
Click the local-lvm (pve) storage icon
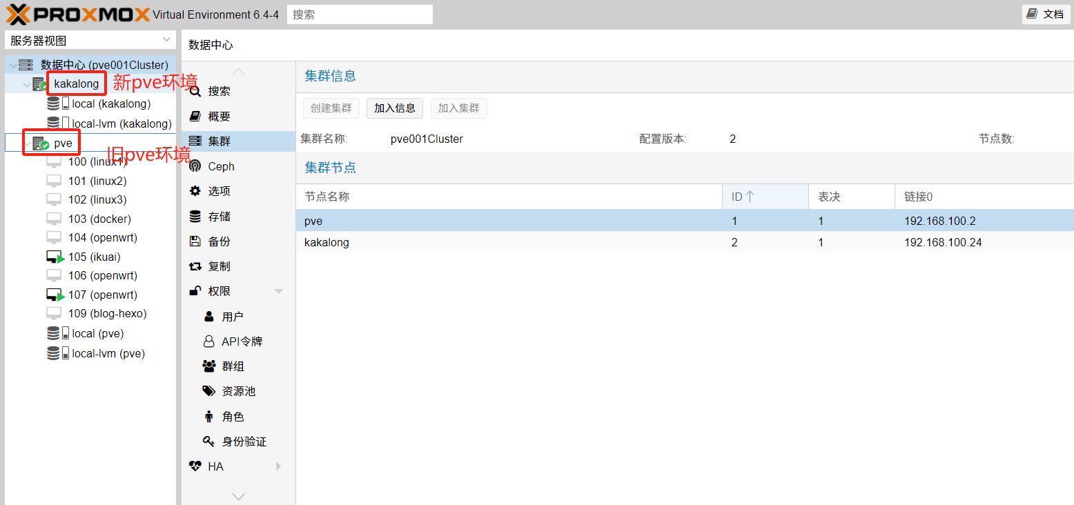tap(53, 353)
